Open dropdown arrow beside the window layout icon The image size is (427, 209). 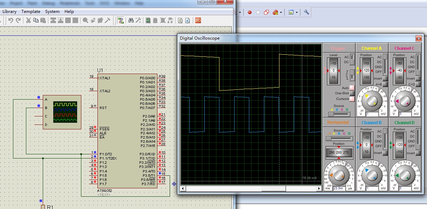click(x=297, y=13)
